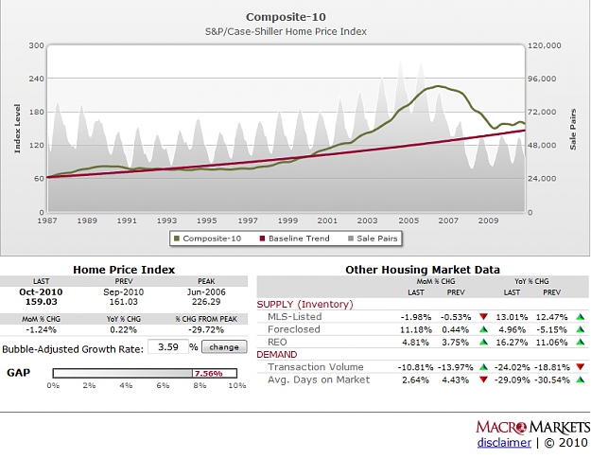Click the GAP value 7.56%
Screen dimensions: 591x459
point(208,374)
